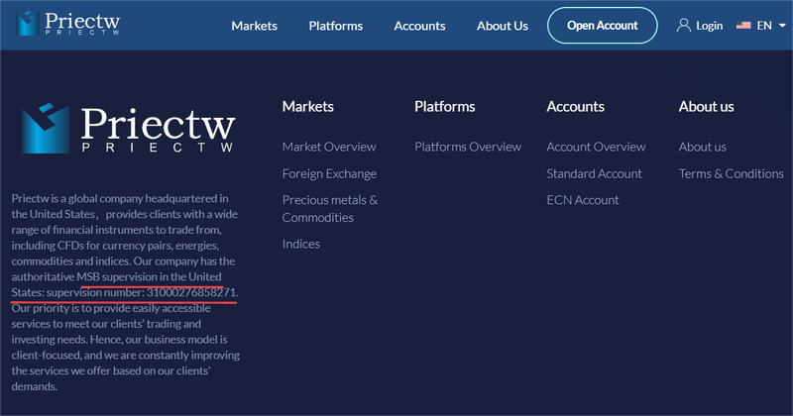Expand the EN language dropdown arrow

[x=782, y=26]
